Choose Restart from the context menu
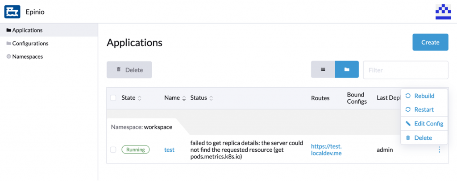 click(x=424, y=109)
